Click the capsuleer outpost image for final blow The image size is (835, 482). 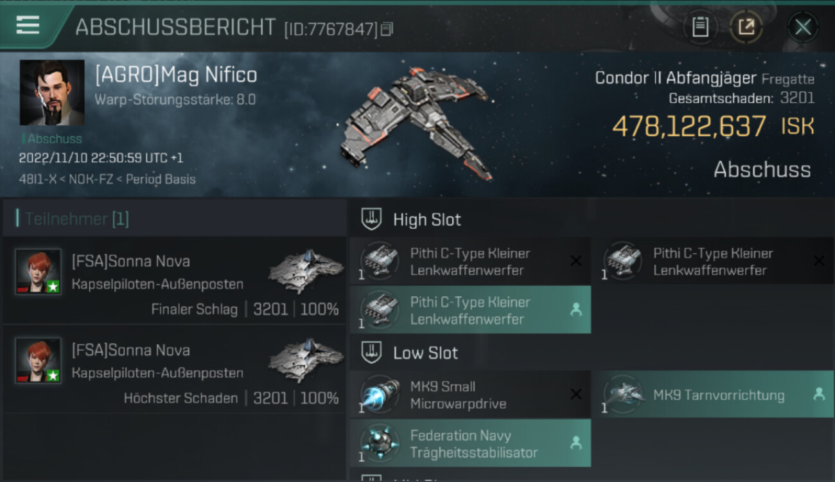pos(305,271)
